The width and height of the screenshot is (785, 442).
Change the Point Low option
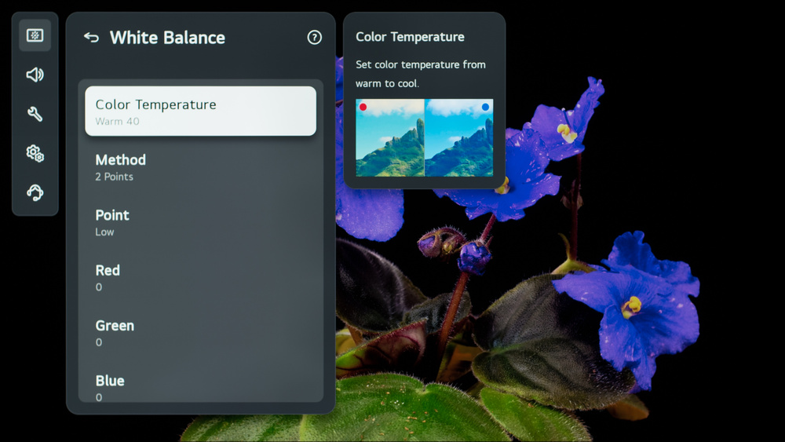[x=200, y=222]
